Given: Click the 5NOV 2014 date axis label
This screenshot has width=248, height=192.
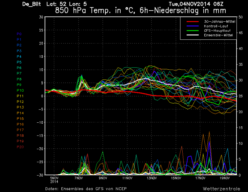Looking at the screenshot, I should 54,179.
